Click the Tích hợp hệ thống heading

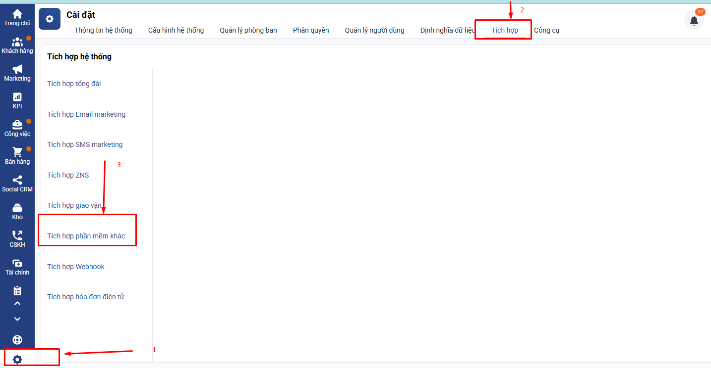point(79,56)
